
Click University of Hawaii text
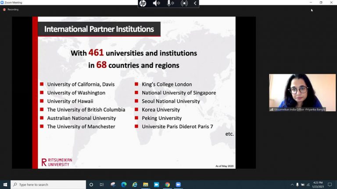point(70,101)
